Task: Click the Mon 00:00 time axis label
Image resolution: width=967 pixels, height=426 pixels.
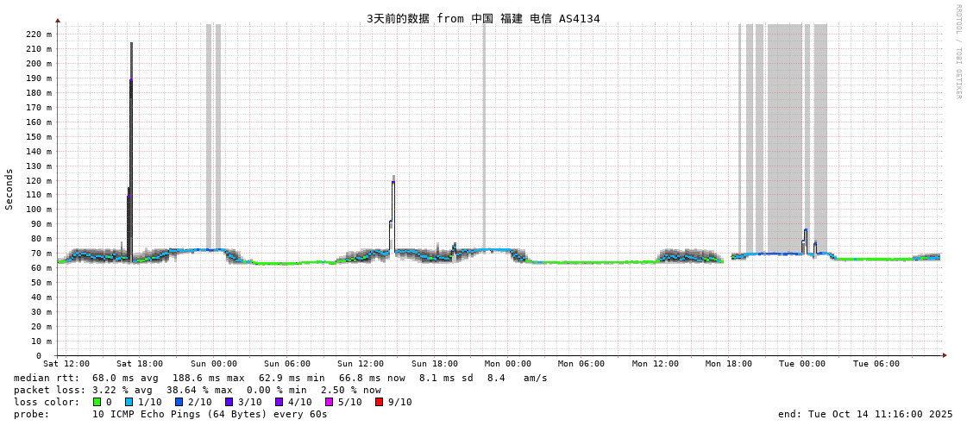Action: (x=507, y=364)
